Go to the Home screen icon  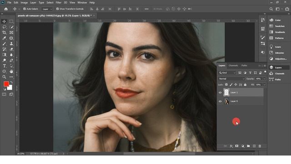coord(6,9)
